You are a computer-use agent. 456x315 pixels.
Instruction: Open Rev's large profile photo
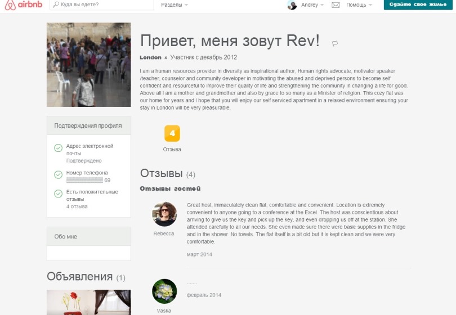click(89, 65)
